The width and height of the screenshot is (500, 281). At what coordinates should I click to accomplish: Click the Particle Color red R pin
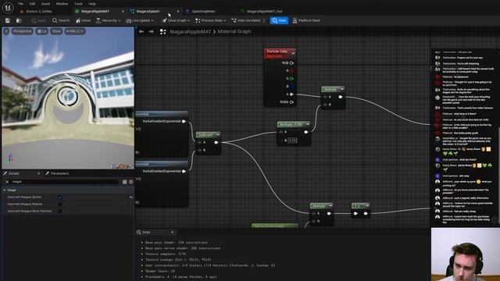point(291,71)
